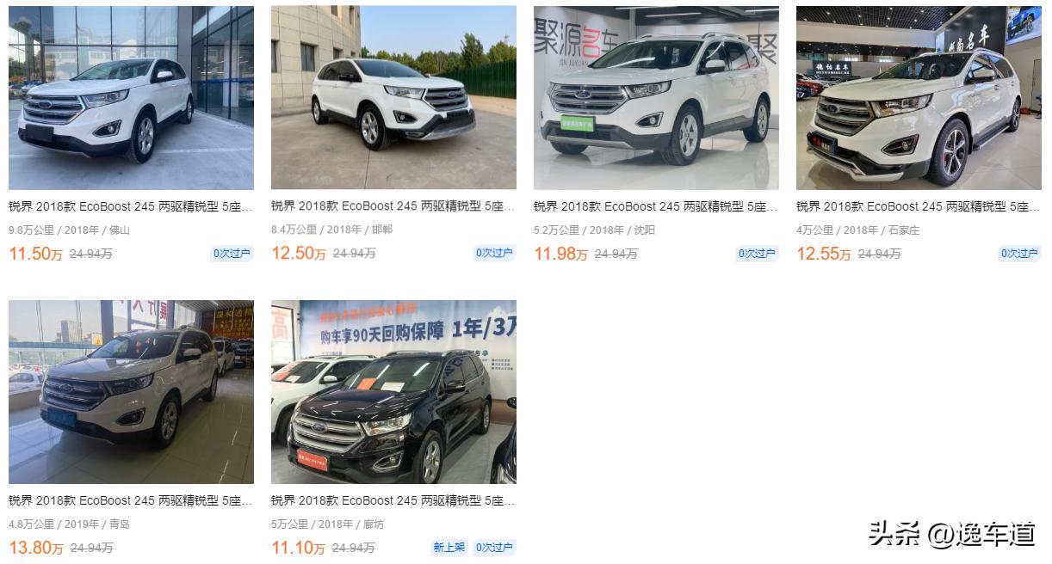The height and width of the screenshot is (564, 1052).
Task: Open title link of 5万公里 Langfang listing
Action: pos(393,500)
